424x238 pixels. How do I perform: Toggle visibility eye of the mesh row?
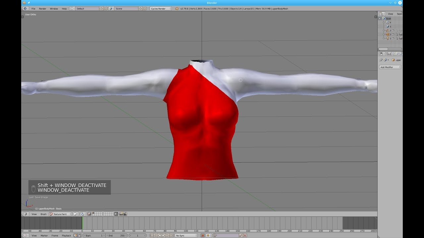[x=393, y=34]
